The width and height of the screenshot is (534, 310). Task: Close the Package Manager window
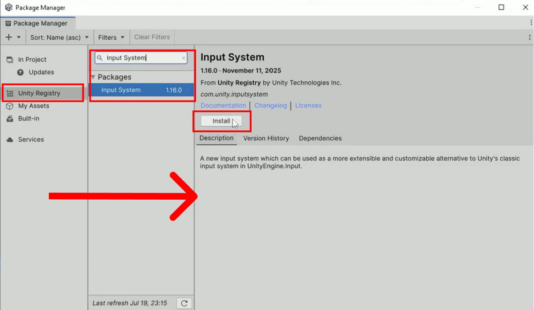[x=526, y=7]
